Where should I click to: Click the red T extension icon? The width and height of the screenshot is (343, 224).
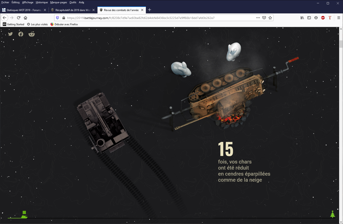pos(330,18)
